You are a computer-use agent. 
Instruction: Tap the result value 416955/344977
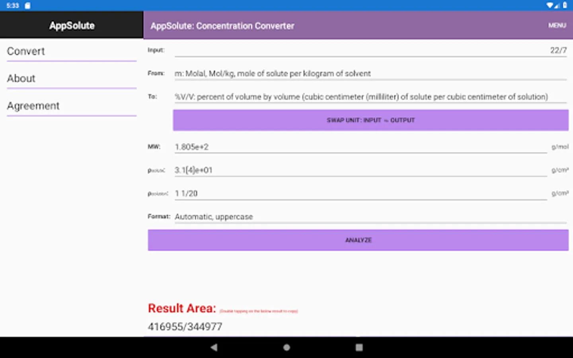(x=185, y=327)
